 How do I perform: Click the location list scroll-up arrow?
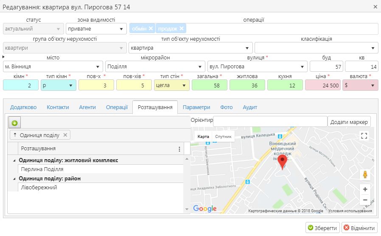(x=187, y=159)
